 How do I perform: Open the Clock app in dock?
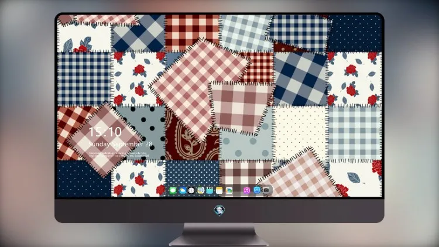click(191, 190)
